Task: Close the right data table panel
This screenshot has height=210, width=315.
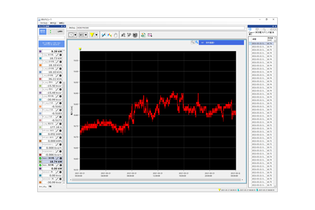Action: click(276, 26)
